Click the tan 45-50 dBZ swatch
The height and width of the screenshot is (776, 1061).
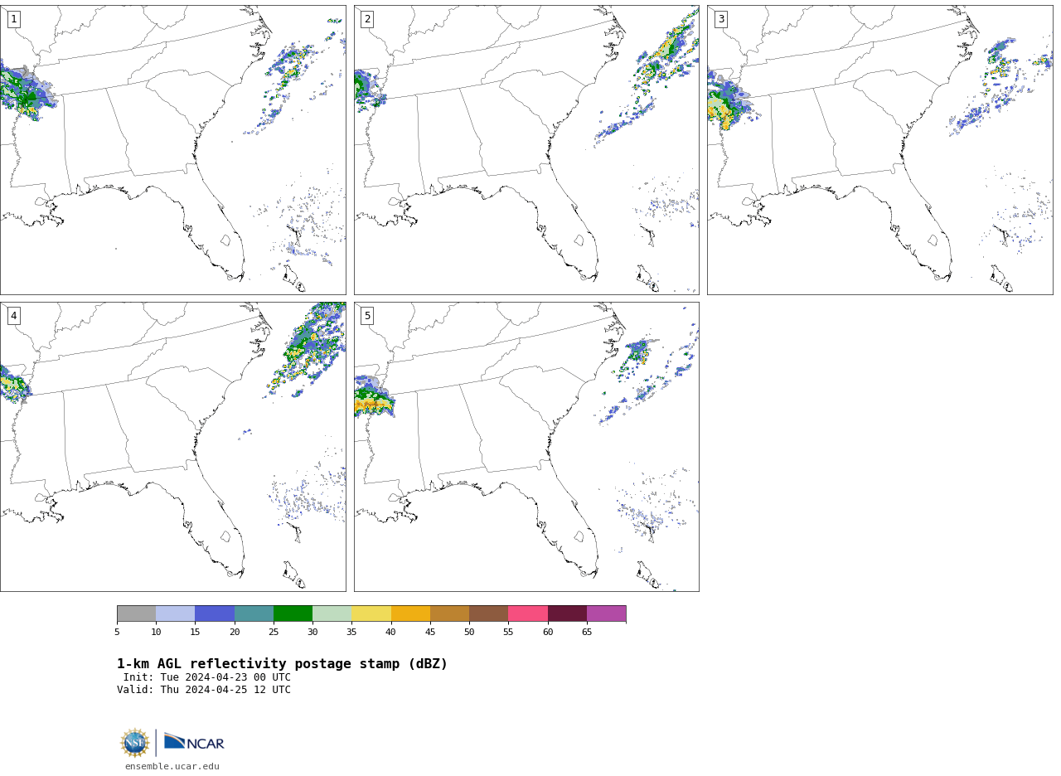click(449, 614)
